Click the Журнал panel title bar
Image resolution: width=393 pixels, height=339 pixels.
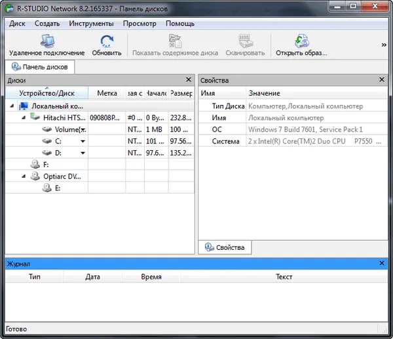196,264
